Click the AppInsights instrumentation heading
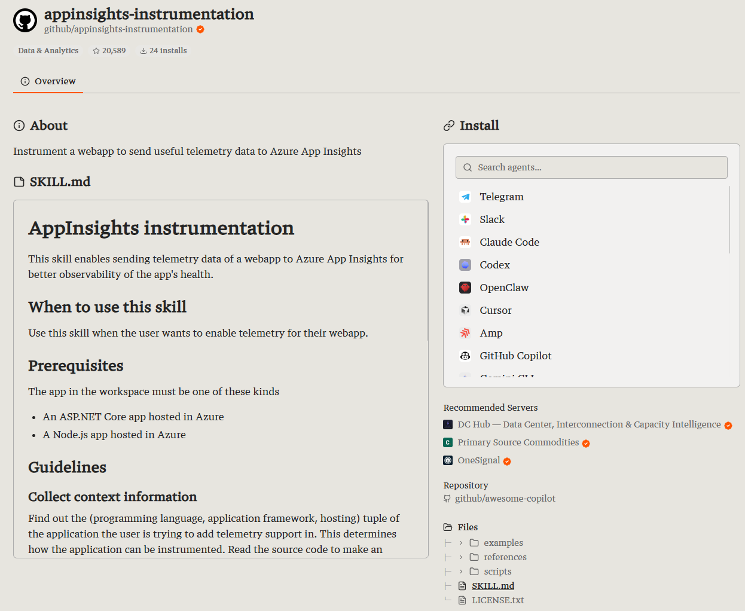The height and width of the screenshot is (611, 745). point(161,228)
